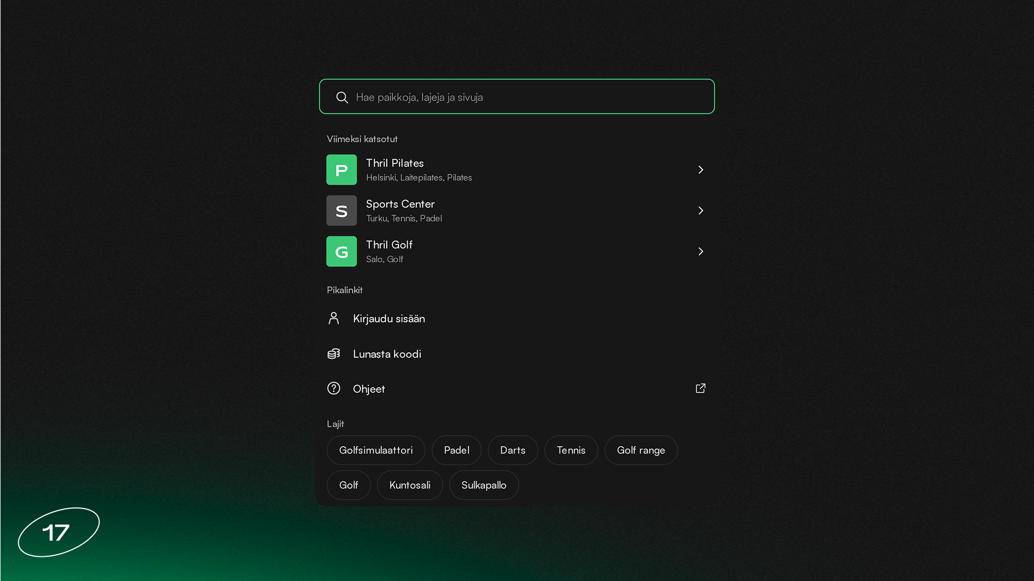
Task: Click the 'Turku, Tennis, Padel' subtitle
Action: [x=404, y=218]
